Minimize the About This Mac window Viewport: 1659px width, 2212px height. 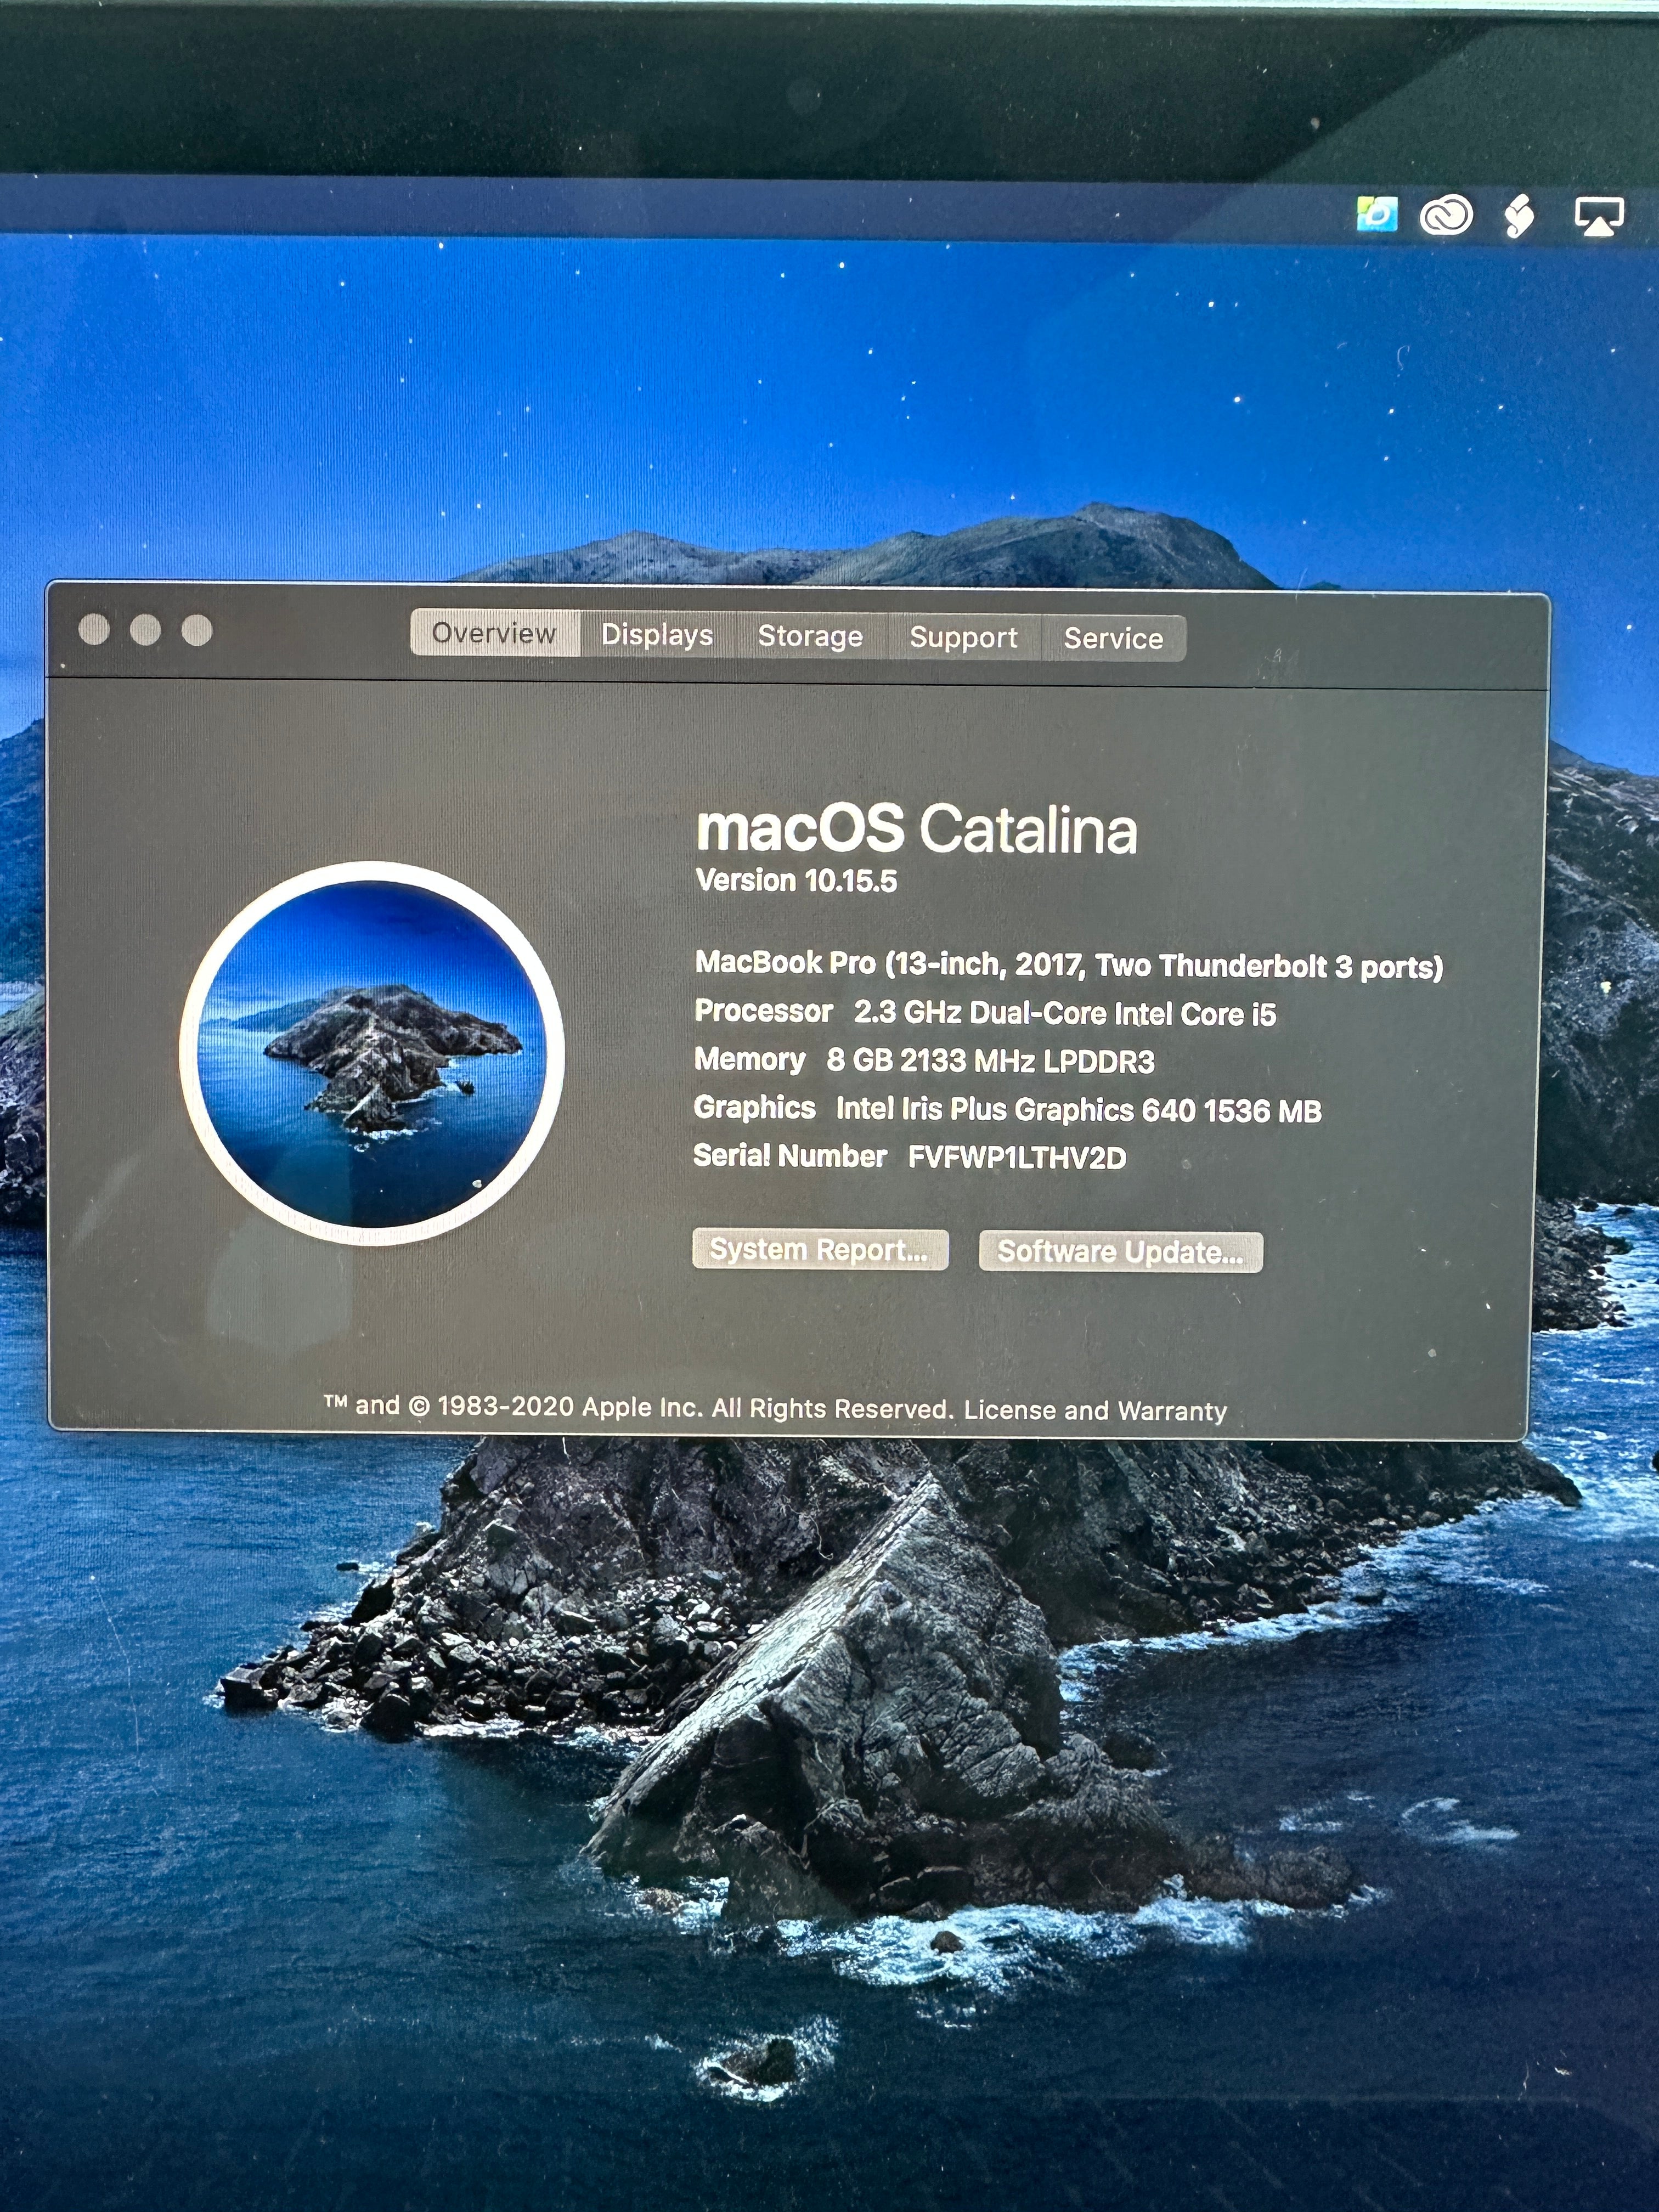click(x=146, y=630)
